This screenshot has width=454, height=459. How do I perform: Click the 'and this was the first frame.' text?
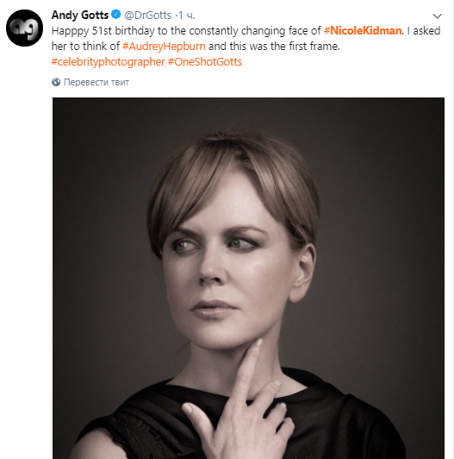(274, 47)
